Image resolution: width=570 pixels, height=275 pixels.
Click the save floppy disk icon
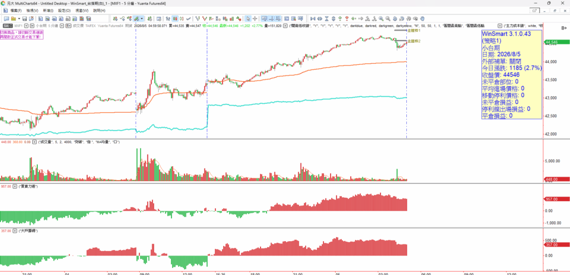point(24,18)
